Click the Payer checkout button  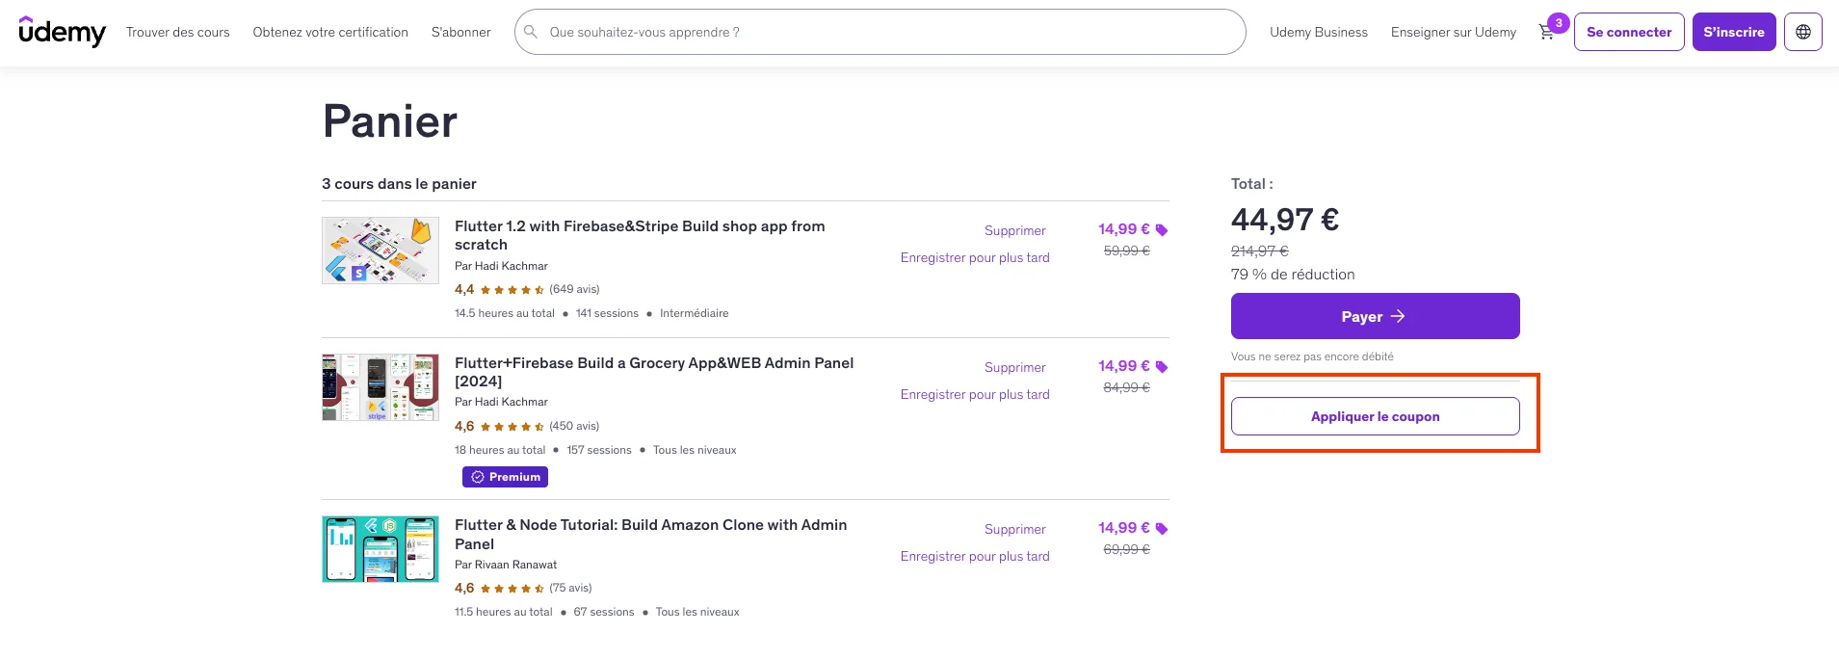1376,316
